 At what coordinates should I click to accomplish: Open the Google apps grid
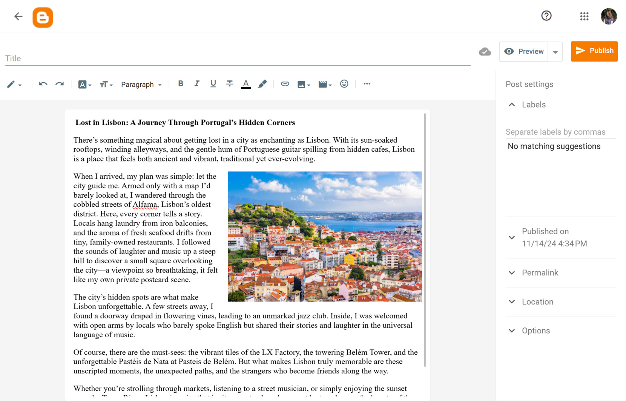pos(584,16)
